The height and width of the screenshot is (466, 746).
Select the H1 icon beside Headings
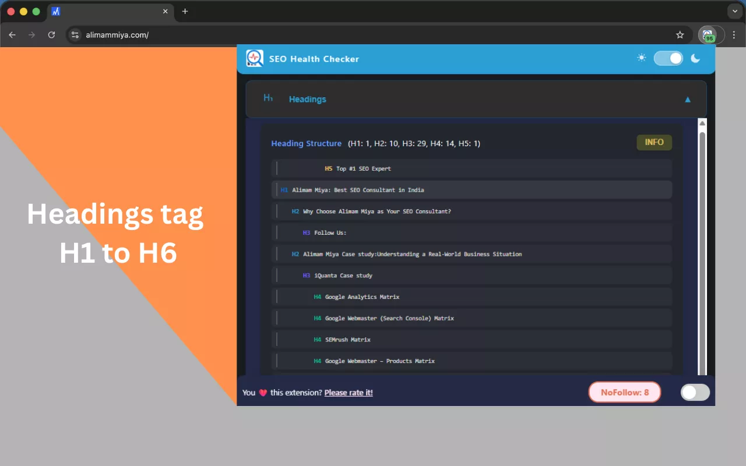[268, 98]
